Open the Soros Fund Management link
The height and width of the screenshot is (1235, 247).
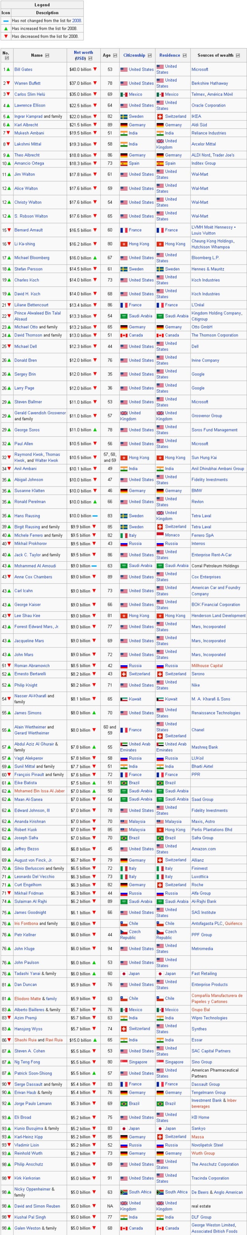tap(214, 430)
